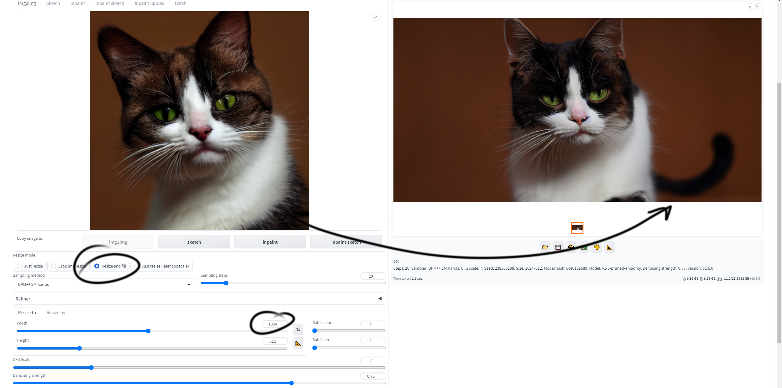Screen dimensions: 782x388
Task: Remove the input cat image with X
Action: pos(376,17)
